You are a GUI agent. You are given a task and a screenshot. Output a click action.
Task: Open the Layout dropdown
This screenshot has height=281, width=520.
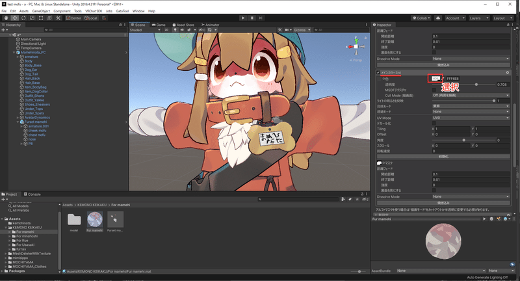coord(502,18)
